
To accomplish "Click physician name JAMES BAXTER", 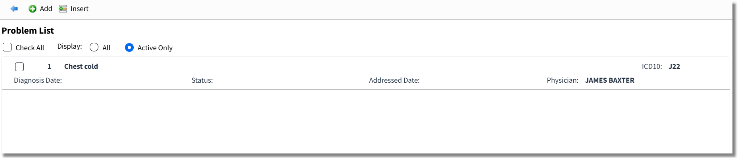I will point(609,80).
